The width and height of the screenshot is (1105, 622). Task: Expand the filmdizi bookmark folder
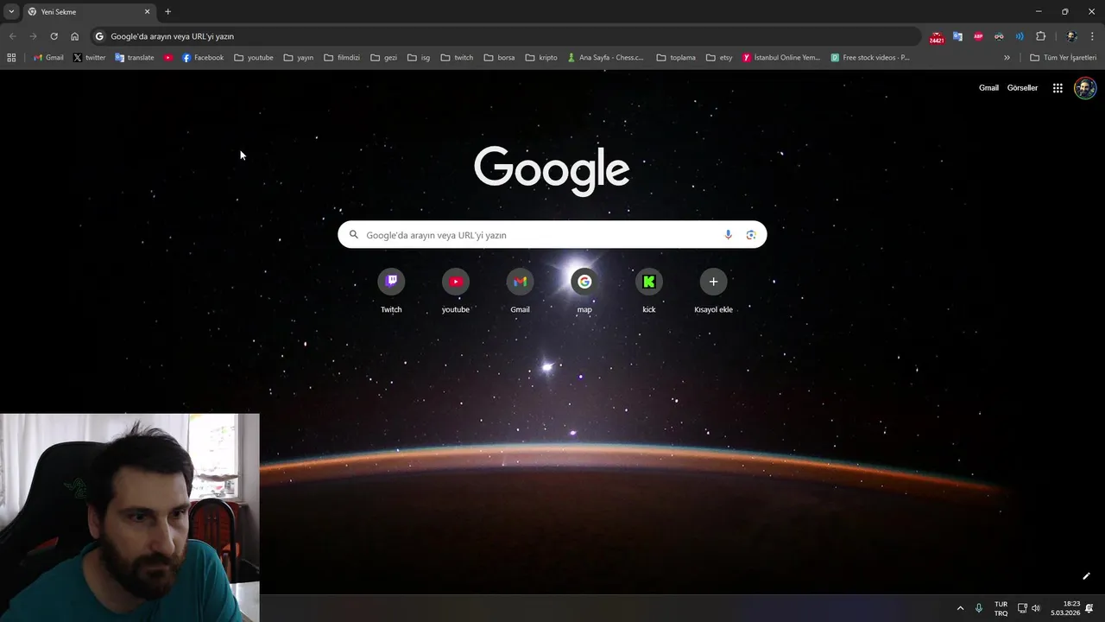[x=342, y=58]
